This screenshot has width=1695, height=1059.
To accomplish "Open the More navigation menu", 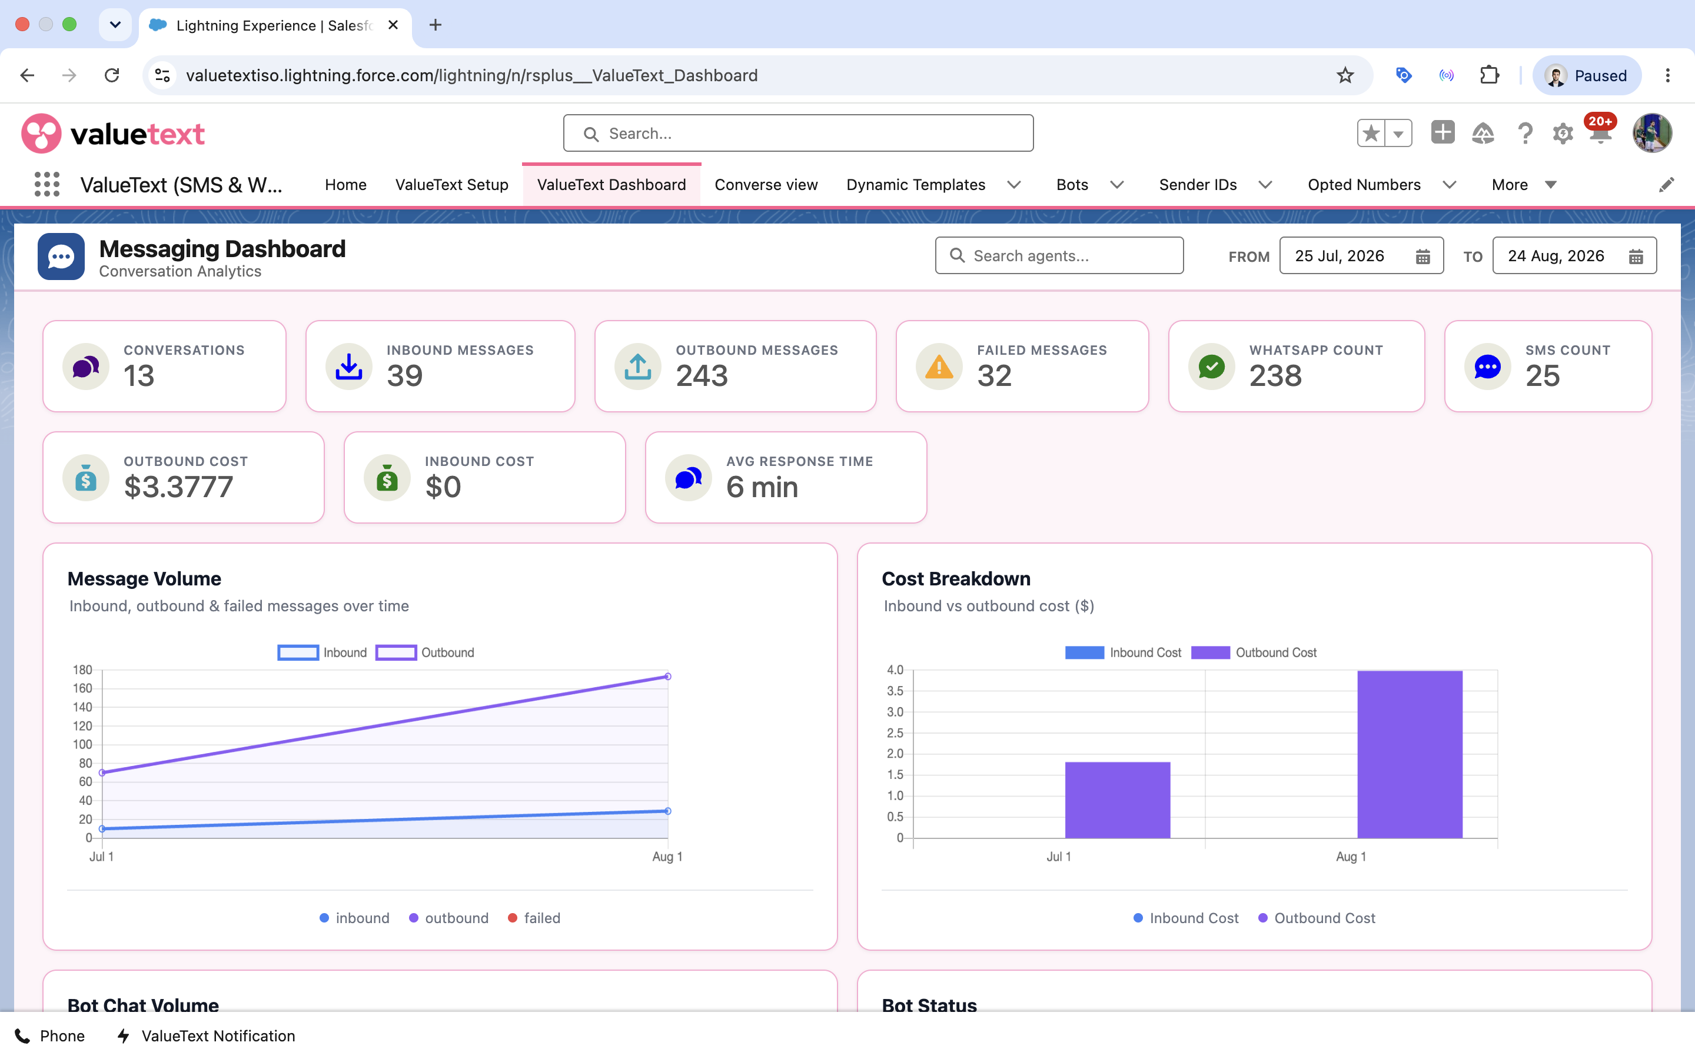I will (1524, 185).
